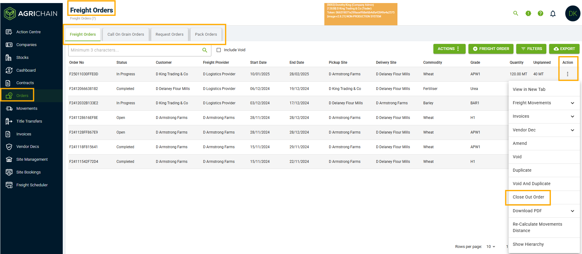Image resolution: width=582 pixels, height=254 pixels.
Task: Open Site Management sidebar icon
Action: click(x=9, y=159)
